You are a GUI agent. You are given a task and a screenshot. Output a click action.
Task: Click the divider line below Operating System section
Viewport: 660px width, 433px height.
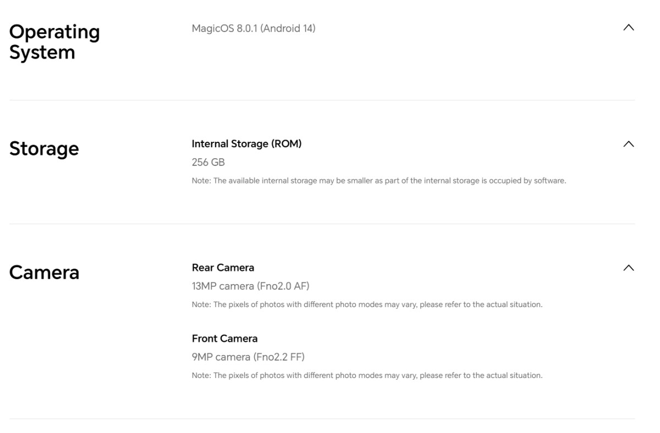[x=322, y=100]
